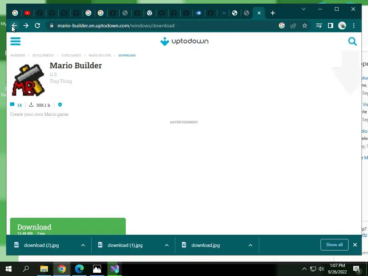Open a new browser tab
The height and width of the screenshot is (276, 368).
272,13
